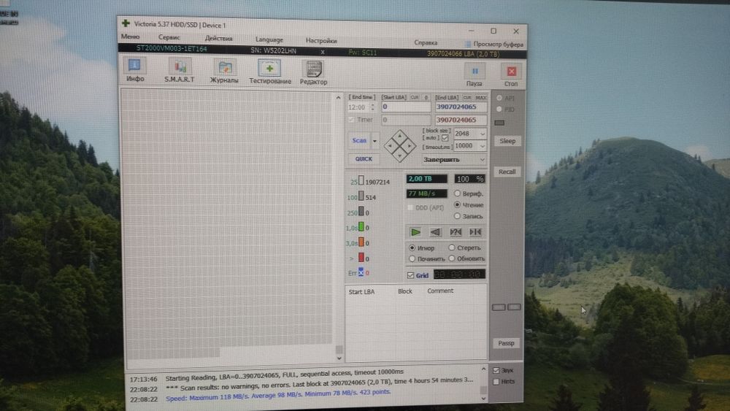Open the Редактор sector editor
Image resolution: width=730 pixels, height=411 pixels.
[313, 73]
